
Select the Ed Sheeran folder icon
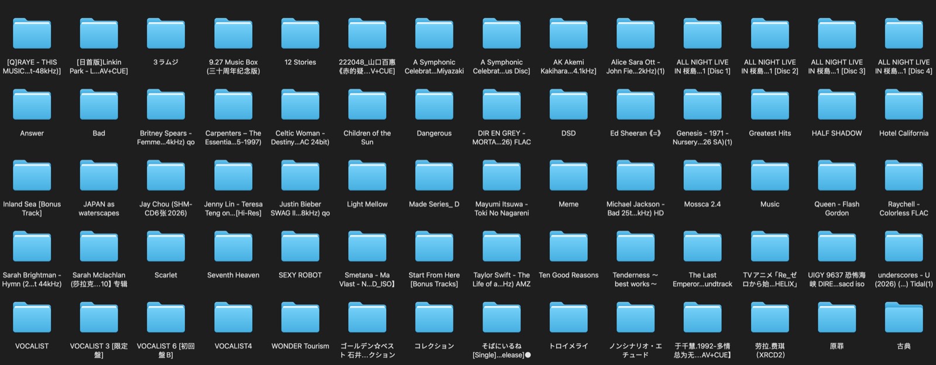coord(635,105)
